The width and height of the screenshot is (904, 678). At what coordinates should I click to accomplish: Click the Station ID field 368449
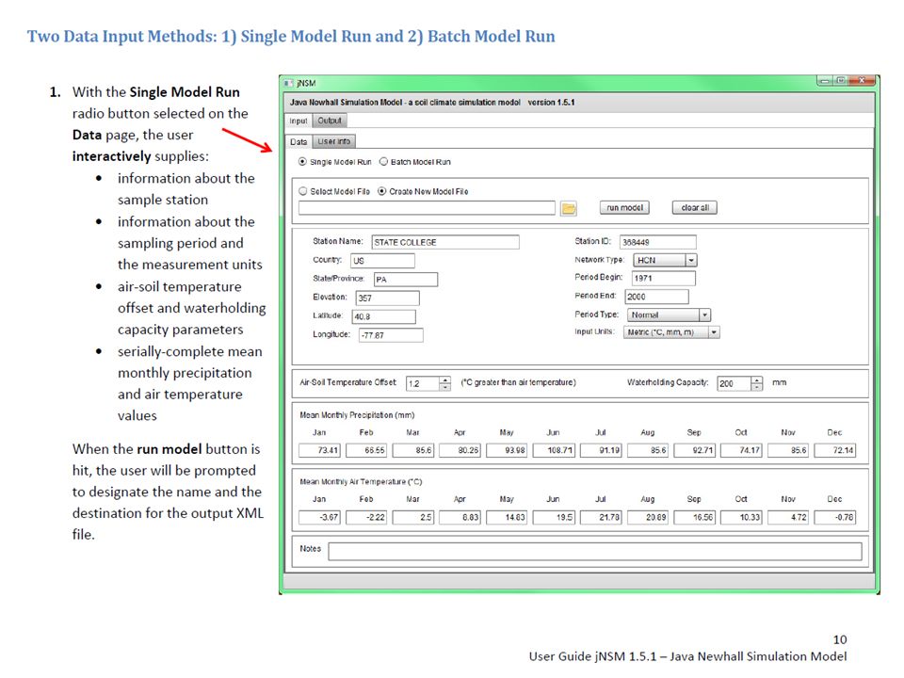[x=658, y=242]
